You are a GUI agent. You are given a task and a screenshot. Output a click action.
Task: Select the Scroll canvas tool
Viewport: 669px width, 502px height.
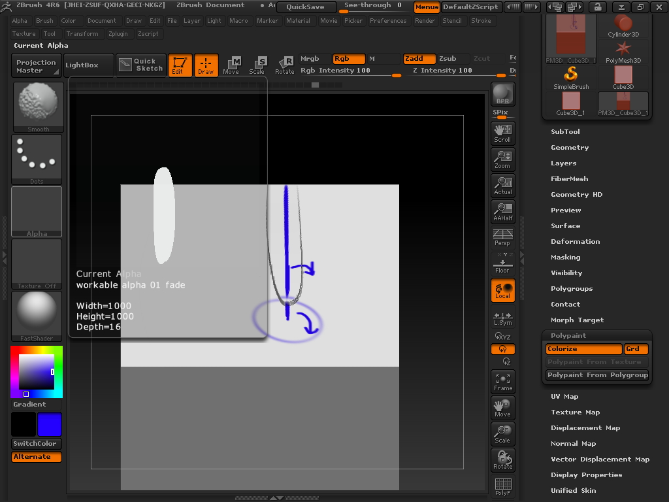point(502,133)
